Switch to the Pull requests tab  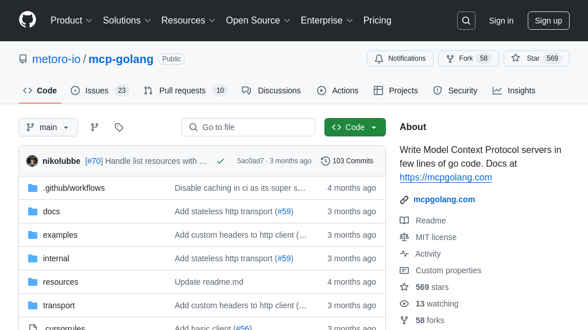[185, 91]
